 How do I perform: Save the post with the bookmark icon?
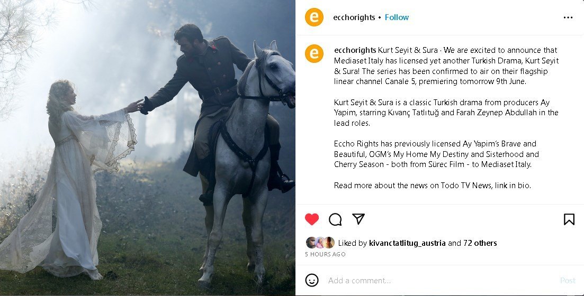point(569,219)
